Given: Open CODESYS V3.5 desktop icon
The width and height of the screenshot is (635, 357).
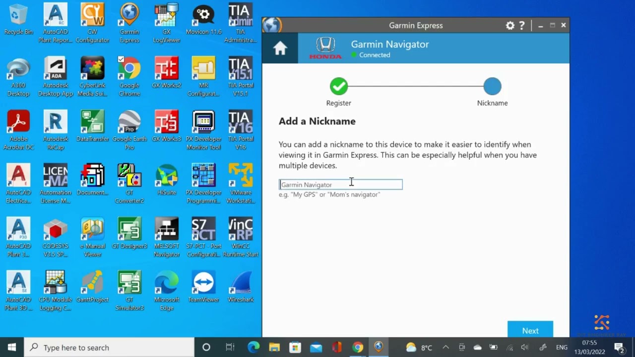Looking at the screenshot, I should pyautogui.click(x=56, y=238).
